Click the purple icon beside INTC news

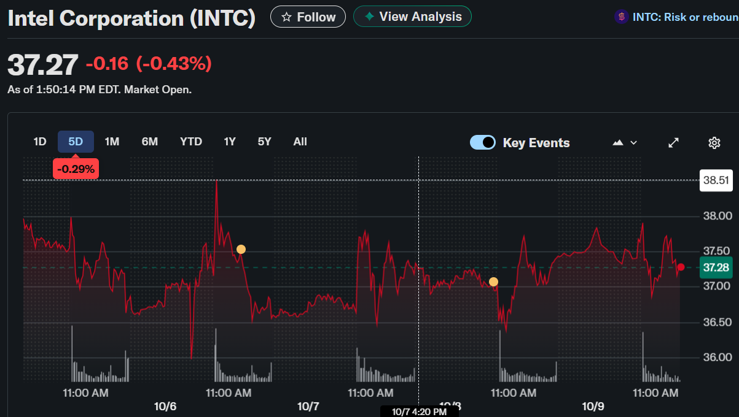621,17
